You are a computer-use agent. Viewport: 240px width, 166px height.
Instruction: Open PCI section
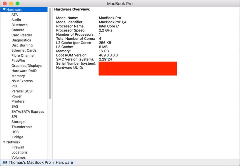pos(14,86)
